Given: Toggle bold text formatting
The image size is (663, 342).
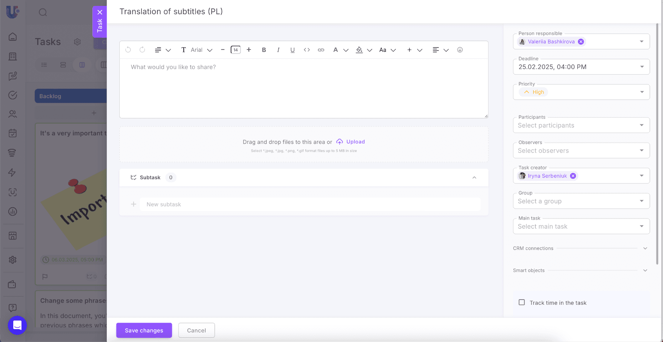Looking at the screenshot, I should point(264,50).
